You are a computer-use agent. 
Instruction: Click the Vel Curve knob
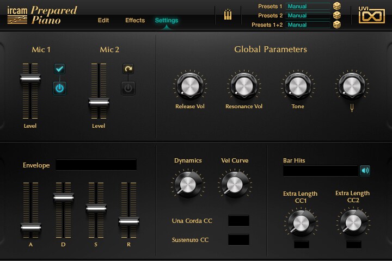coord(235,185)
